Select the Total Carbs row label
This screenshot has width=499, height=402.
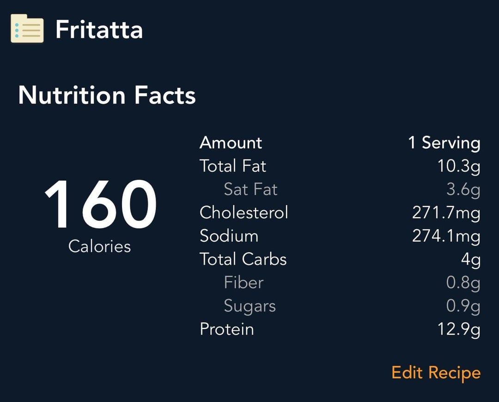tap(243, 259)
